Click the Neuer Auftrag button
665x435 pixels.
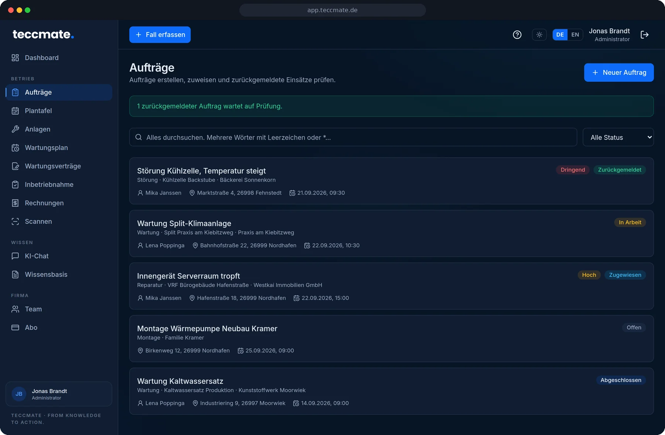[x=619, y=72]
